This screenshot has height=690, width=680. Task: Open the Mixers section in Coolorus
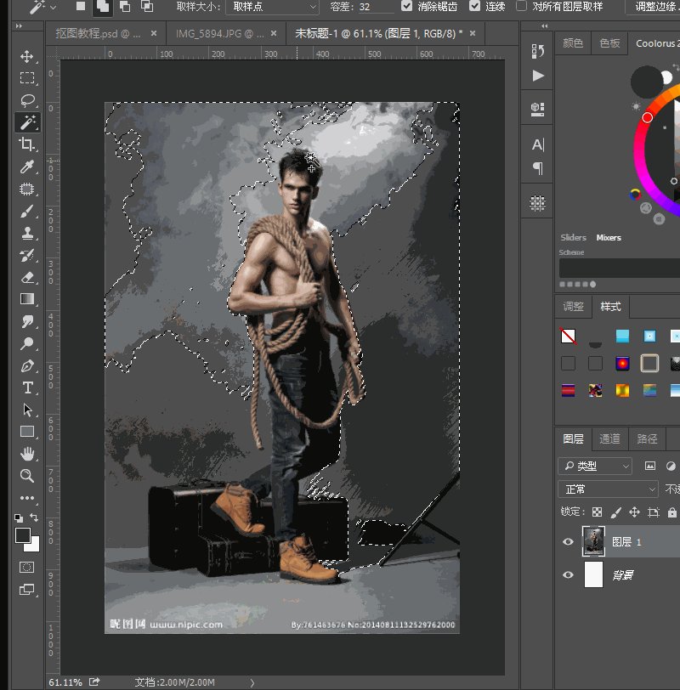tap(609, 238)
